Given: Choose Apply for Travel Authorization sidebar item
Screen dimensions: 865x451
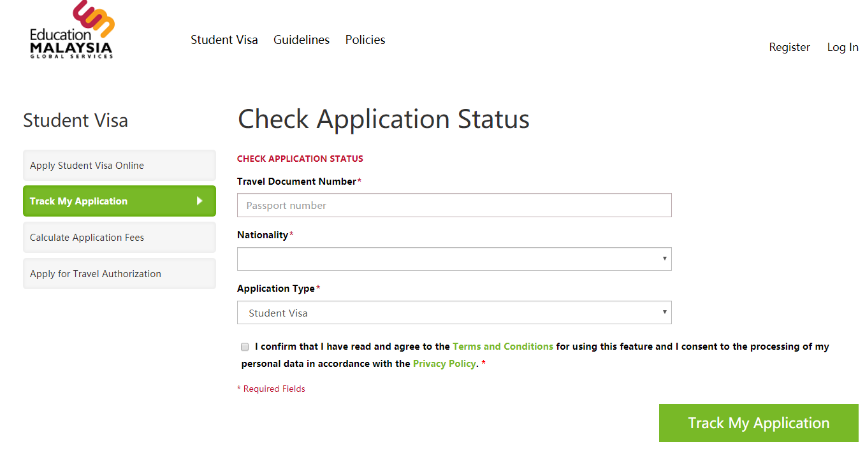Looking at the screenshot, I should click(119, 274).
